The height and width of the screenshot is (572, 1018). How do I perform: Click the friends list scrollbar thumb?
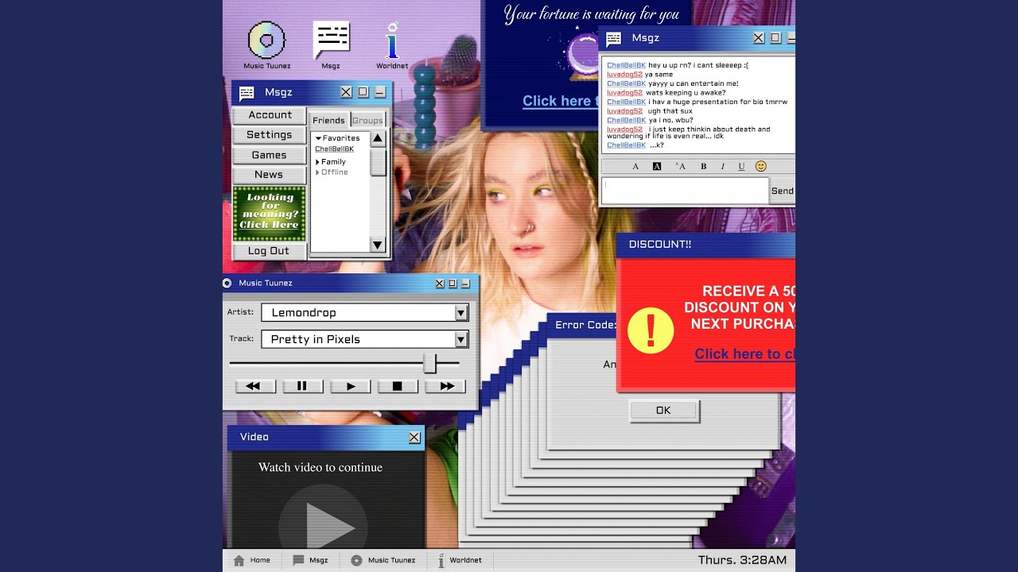378,162
